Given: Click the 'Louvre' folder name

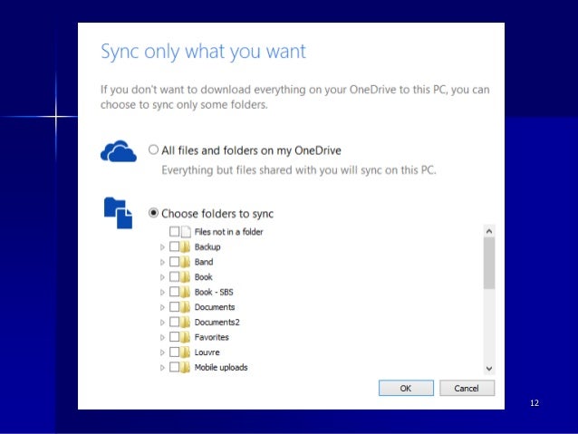Looking at the screenshot, I should [x=207, y=352].
